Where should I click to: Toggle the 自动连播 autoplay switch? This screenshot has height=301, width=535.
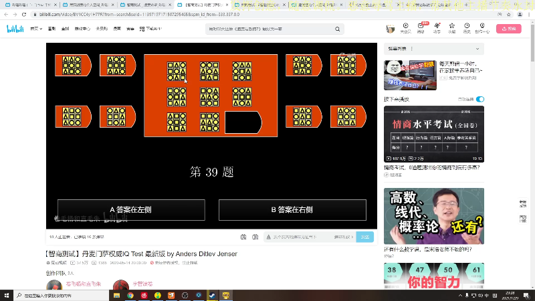pos(480,99)
